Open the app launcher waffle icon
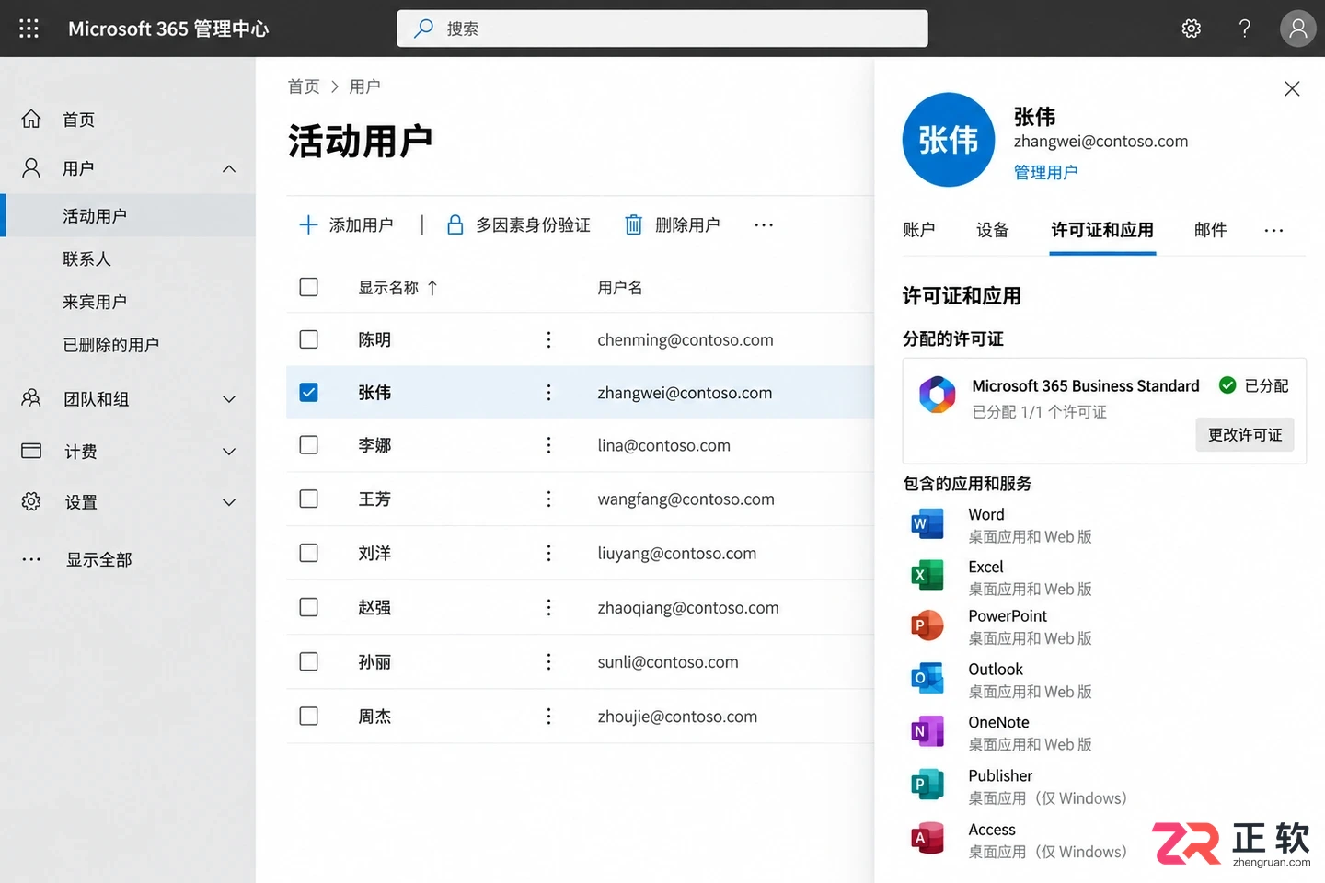 (x=29, y=29)
